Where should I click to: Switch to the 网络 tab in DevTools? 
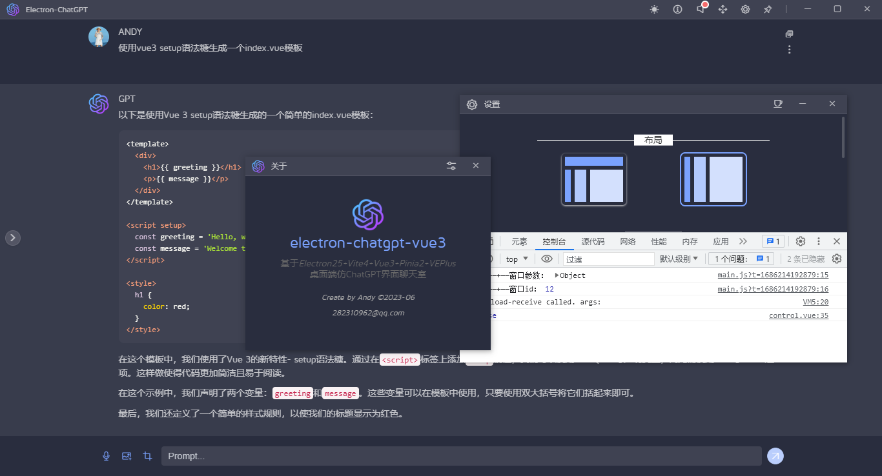click(627, 241)
